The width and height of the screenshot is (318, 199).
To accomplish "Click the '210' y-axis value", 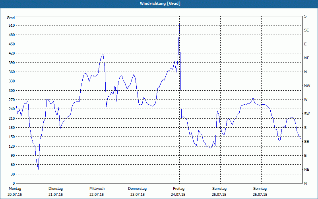I will (x=12, y=118).
